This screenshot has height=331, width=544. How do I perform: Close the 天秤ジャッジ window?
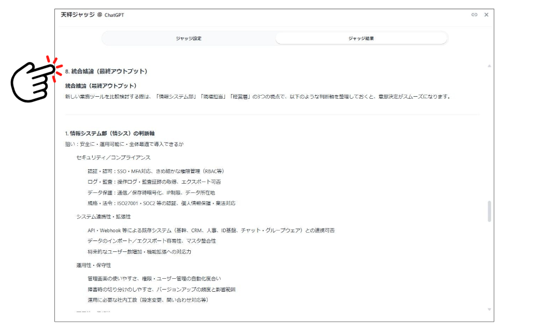point(486,15)
